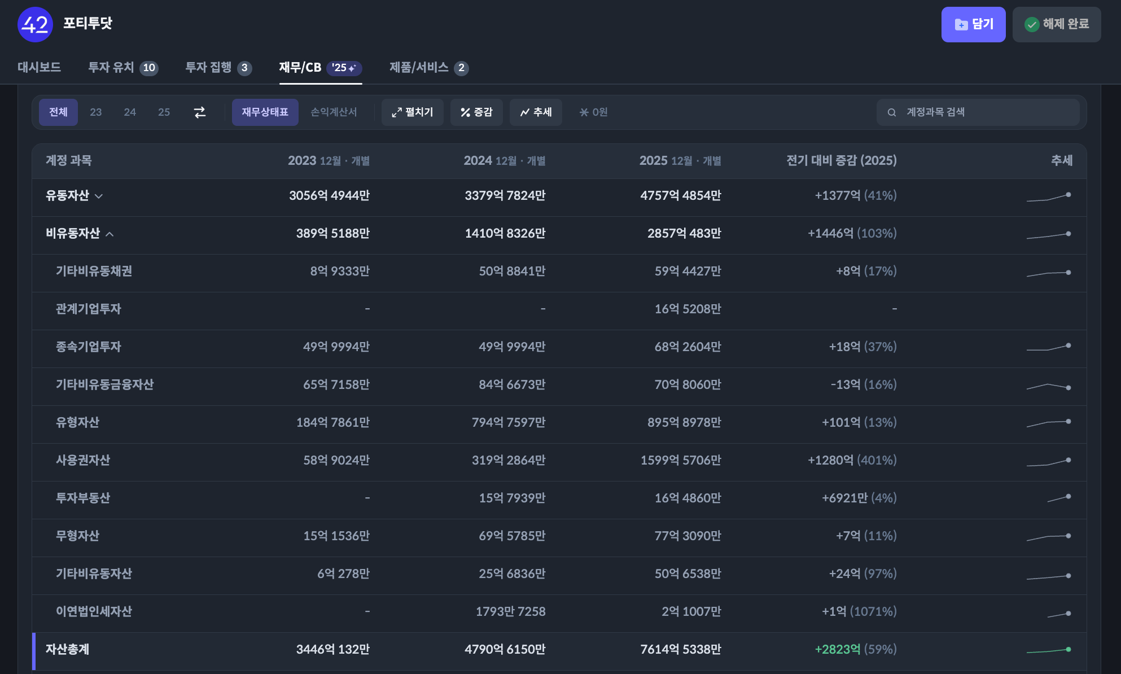1121x674 pixels.
Task: Toggle the 추세 trend column
Action: (536, 112)
